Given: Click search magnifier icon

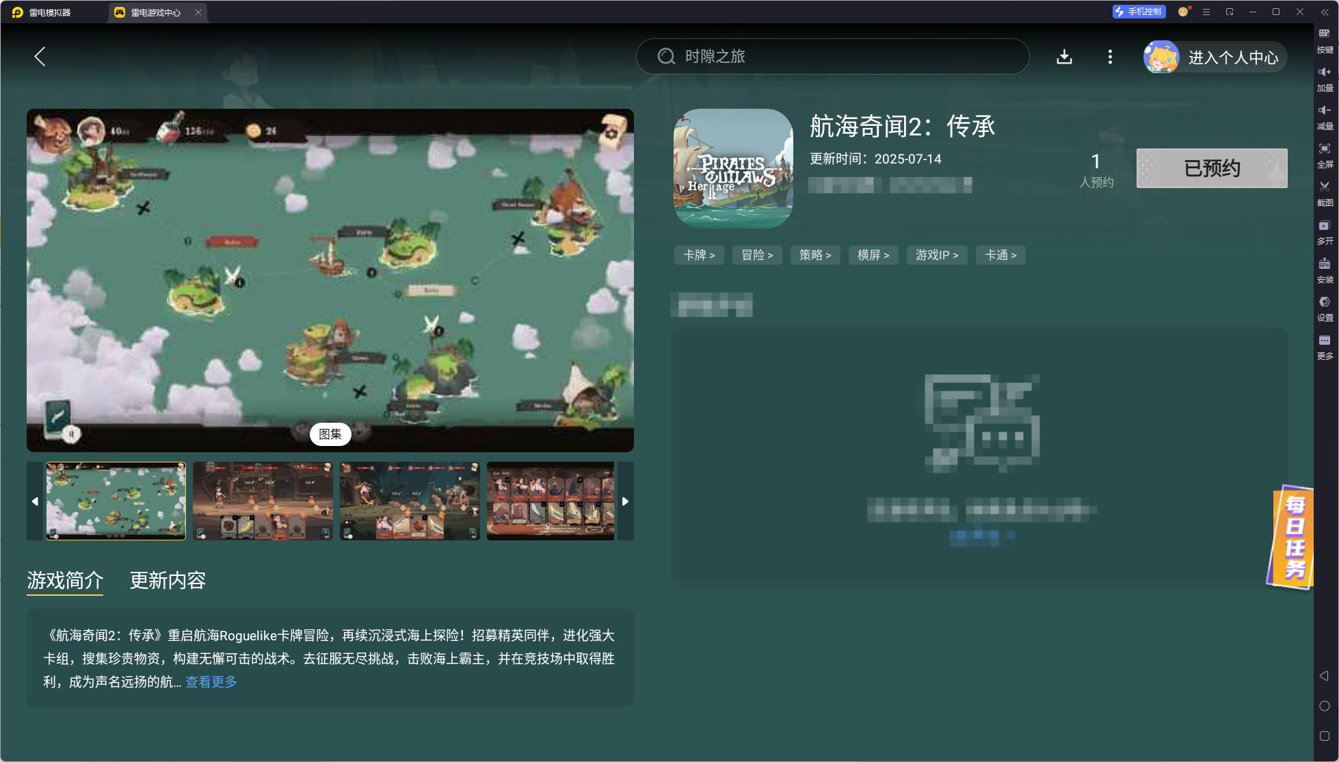Looking at the screenshot, I should pos(666,57).
